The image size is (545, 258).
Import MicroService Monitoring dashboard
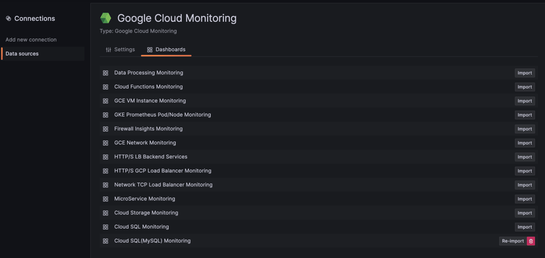click(525, 199)
